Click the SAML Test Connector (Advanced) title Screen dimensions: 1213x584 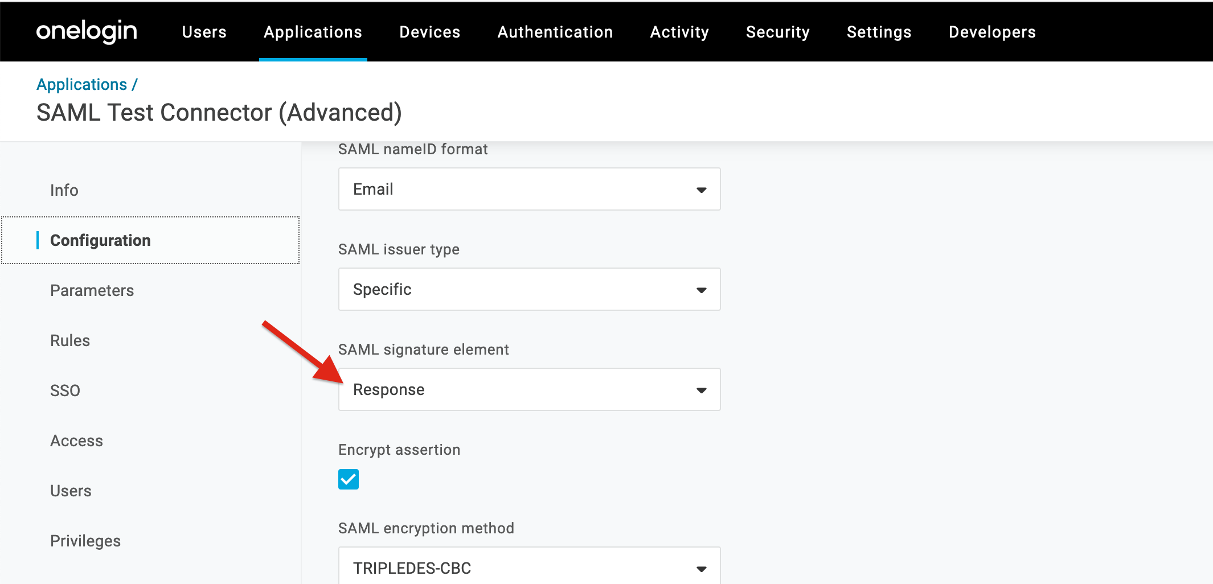point(219,113)
